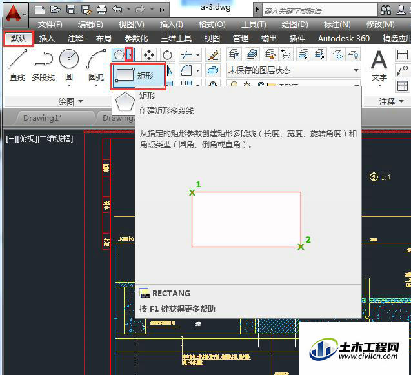
Task: Open the Fillet/Chamfer dropdown arrow
Action: point(197,70)
